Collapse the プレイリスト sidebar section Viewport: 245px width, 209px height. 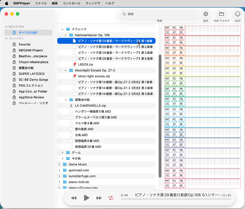6,39
